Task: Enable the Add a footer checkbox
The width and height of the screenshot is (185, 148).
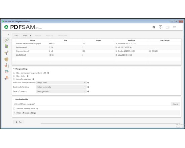Action: click(x=14, y=76)
